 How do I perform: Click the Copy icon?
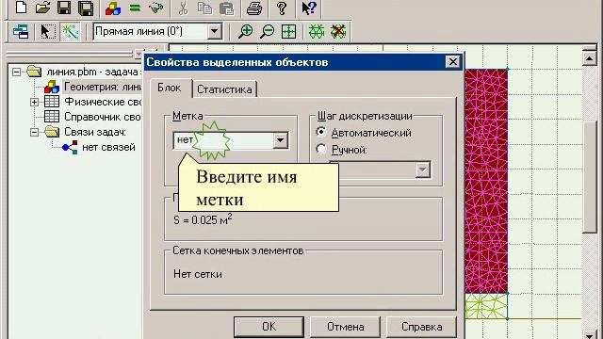point(205,8)
